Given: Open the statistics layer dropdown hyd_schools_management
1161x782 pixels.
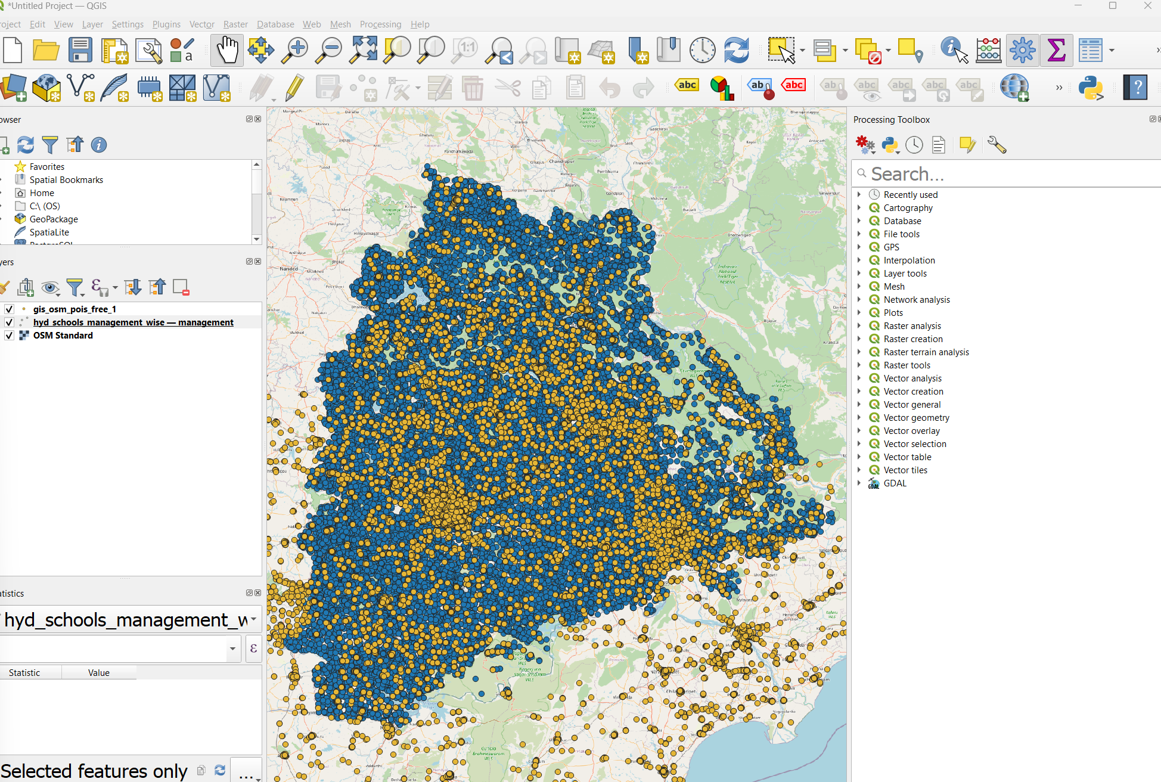Looking at the screenshot, I should click(130, 620).
